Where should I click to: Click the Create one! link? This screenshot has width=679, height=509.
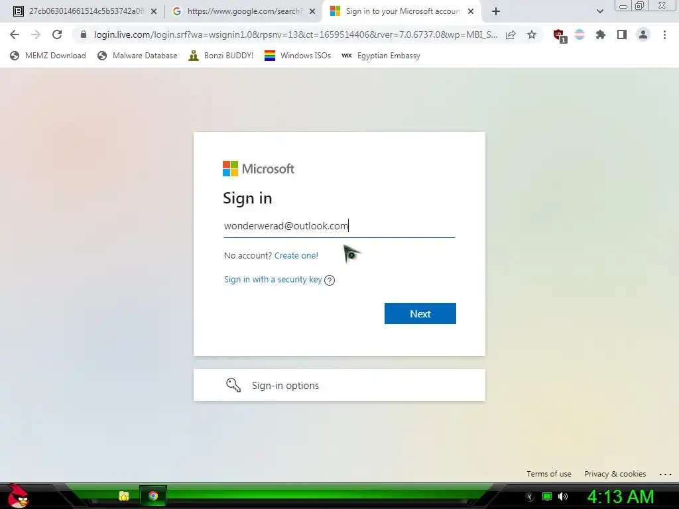(296, 255)
